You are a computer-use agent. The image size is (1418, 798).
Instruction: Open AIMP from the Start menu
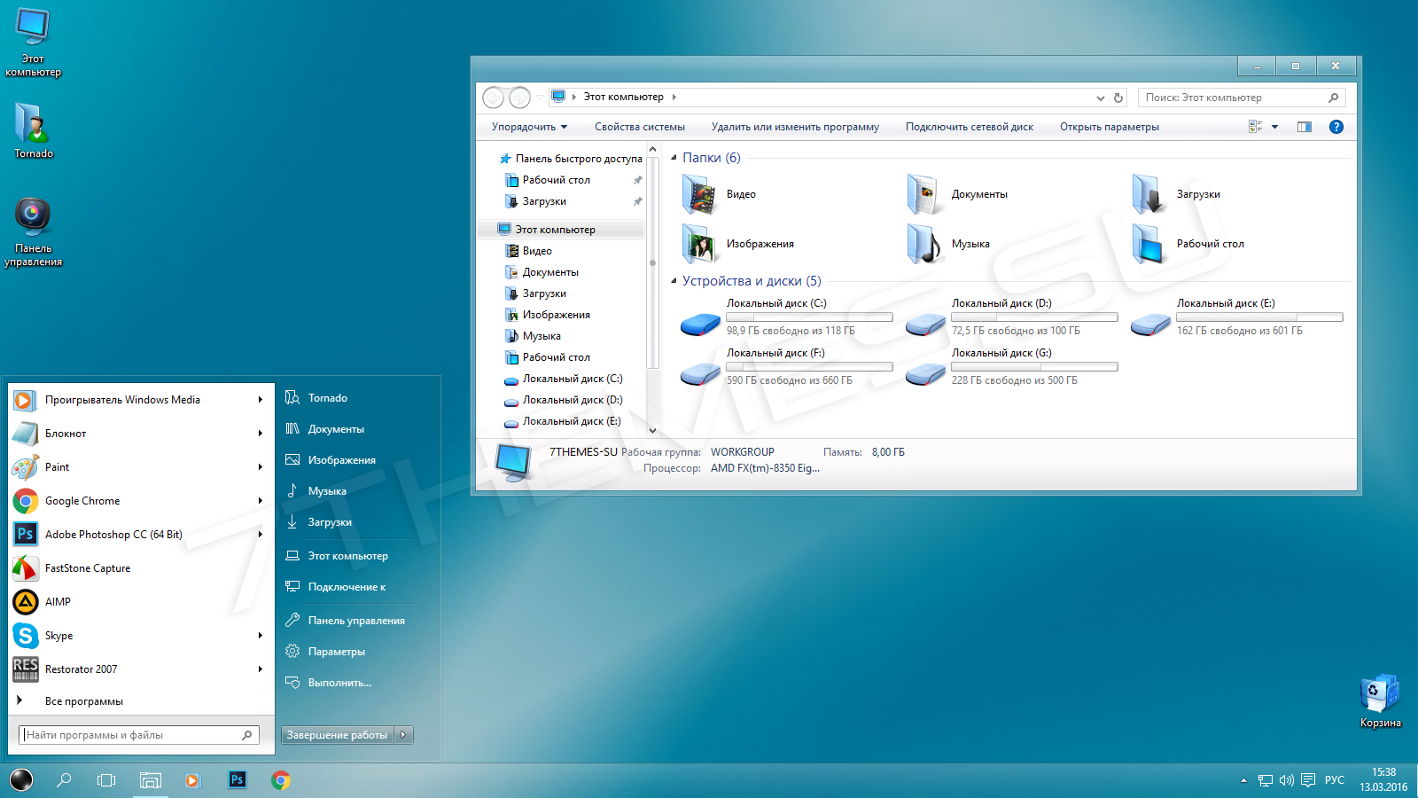[x=140, y=602]
